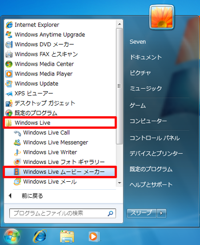
Task: Click the Windows DVD メーカー disc icon
Action: tap(9, 44)
